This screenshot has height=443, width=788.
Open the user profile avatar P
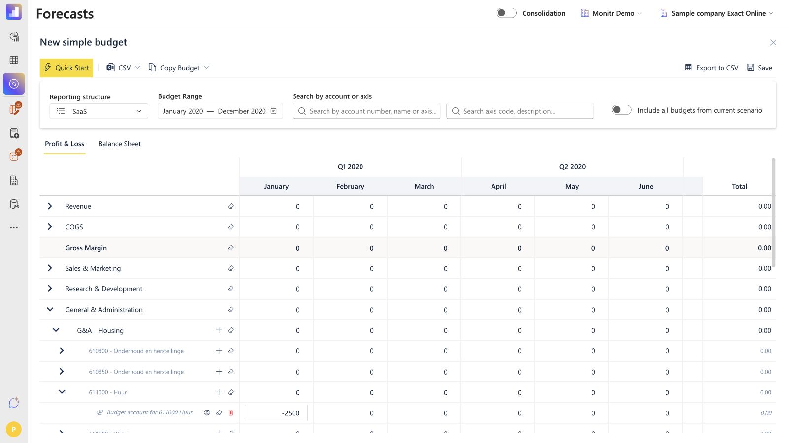[14, 429]
